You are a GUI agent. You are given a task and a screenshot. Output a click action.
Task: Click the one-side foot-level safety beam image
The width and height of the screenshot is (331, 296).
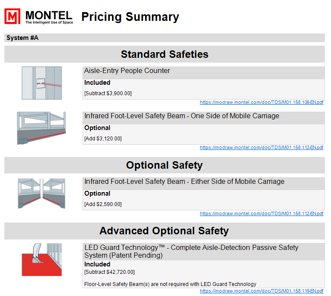[42, 128]
